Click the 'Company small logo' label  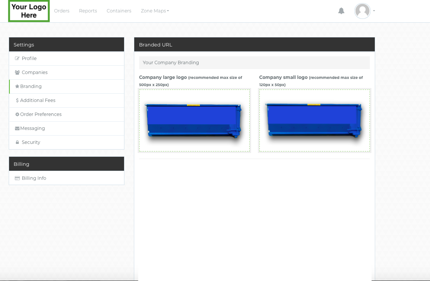tap(283, 77)
